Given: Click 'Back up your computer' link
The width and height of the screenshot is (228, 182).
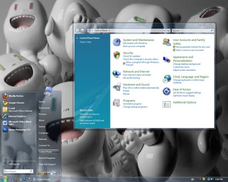Looking at the screenshot, I should click(x=134, y=46).
